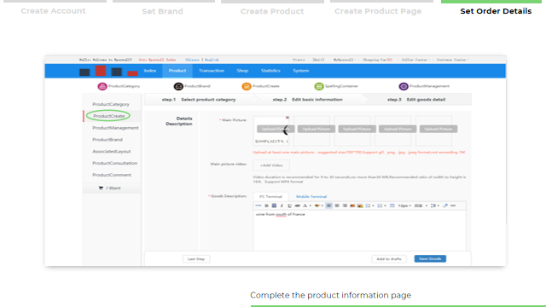Image resolution: width=546 pixels, height=307 pixels.
Task: Open the font family dropdown
Action: [x=421, y=206]
